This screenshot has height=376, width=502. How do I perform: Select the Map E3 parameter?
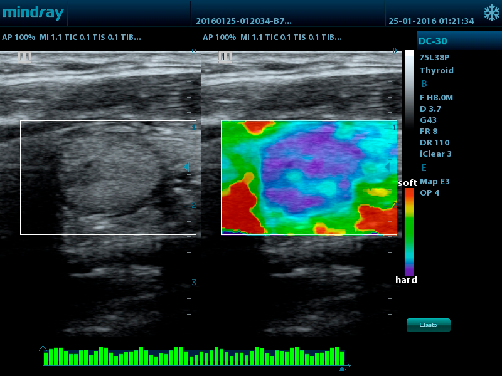coord(435,181)
